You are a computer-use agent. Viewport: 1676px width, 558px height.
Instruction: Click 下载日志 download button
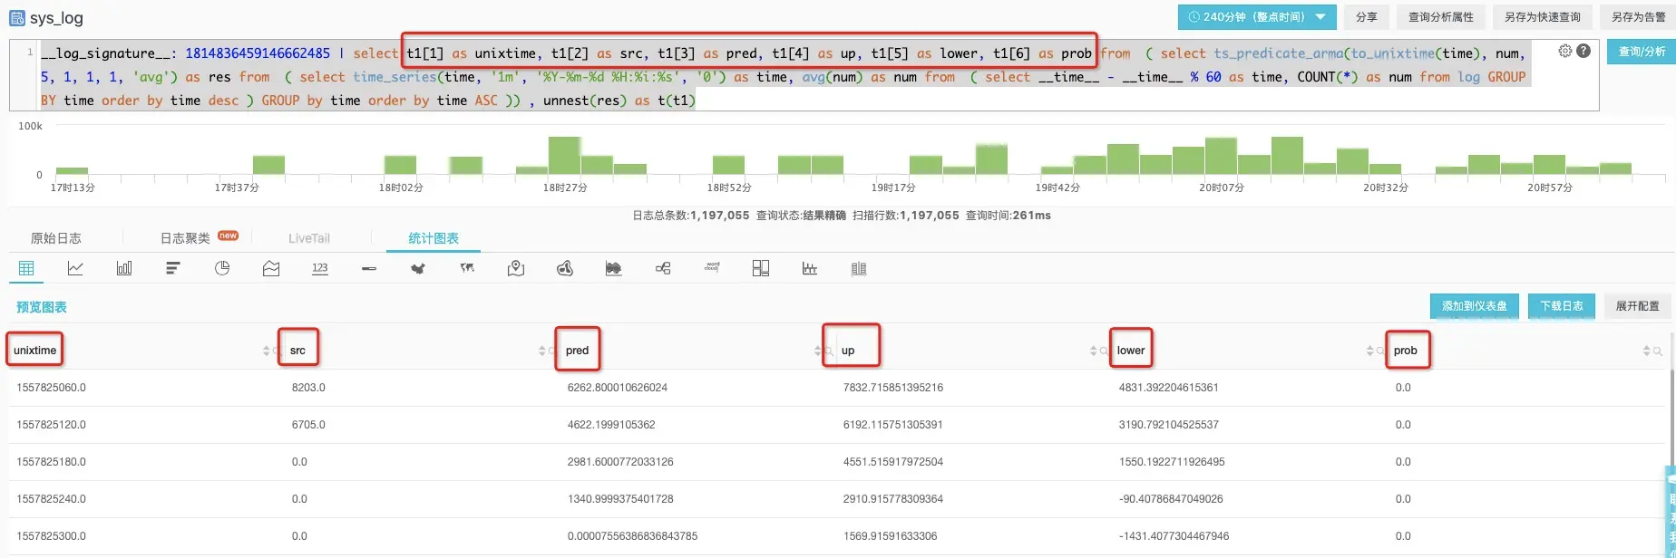click(x=1562, y=306)
